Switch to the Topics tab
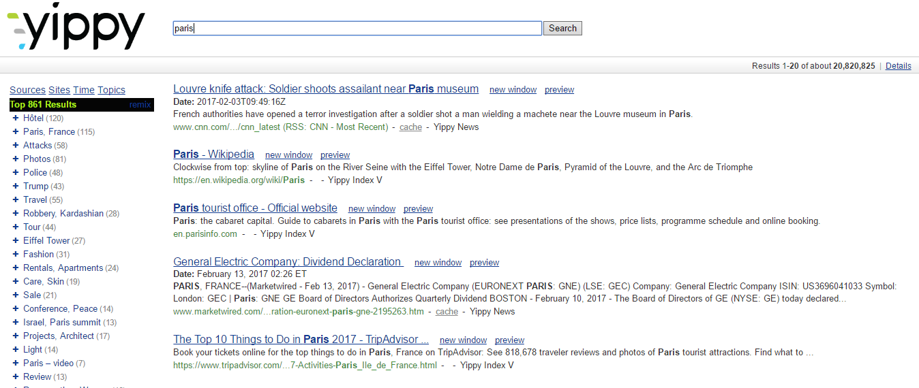919x388 pixels. click(x=111, y=90)
